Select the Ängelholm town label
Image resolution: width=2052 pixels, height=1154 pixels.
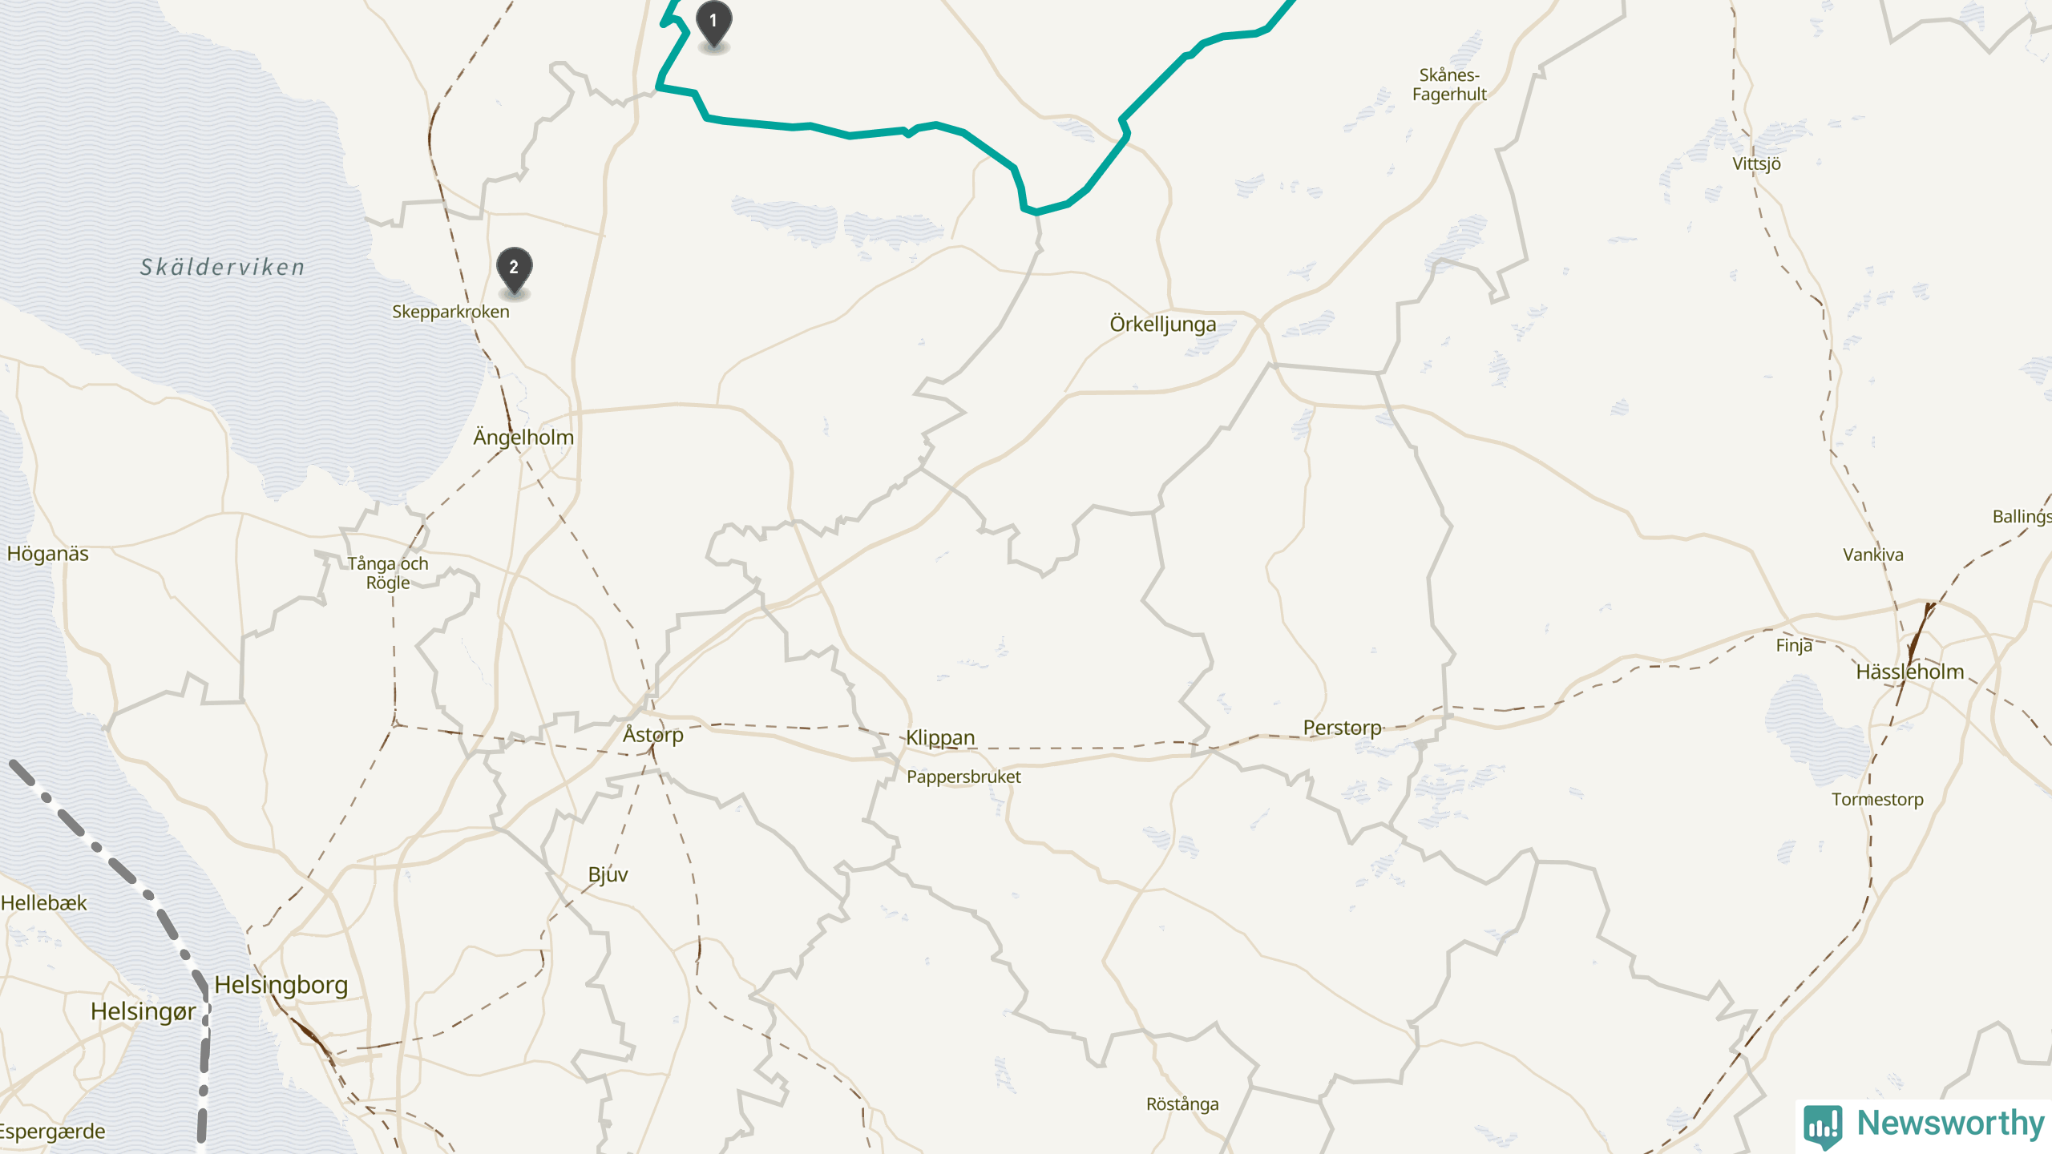click(523, 437)
